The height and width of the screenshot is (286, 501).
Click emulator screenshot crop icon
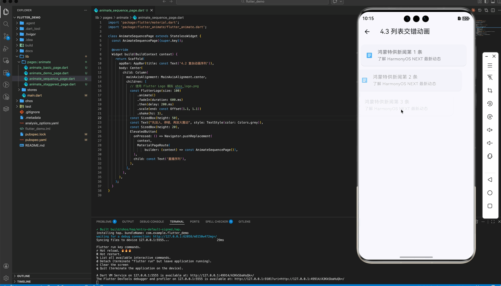490,90
